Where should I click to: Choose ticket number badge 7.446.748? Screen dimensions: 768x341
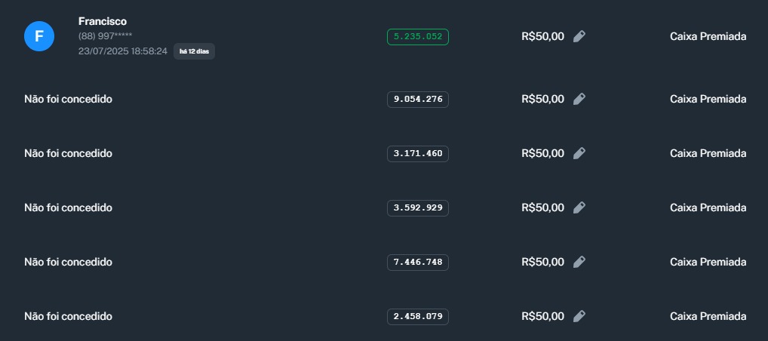pyautogui.click(x=417, y=262)
